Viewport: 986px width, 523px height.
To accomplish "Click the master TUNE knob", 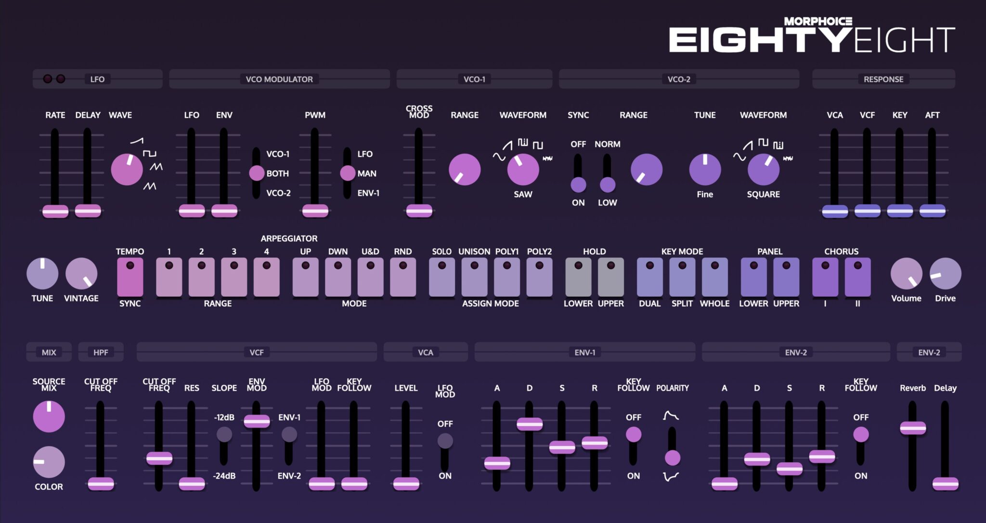I will point(42,274).
